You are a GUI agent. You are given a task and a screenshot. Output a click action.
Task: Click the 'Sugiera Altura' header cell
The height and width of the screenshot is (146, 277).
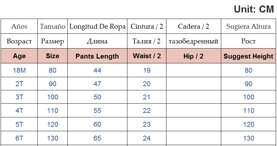[x=248, y=26]
